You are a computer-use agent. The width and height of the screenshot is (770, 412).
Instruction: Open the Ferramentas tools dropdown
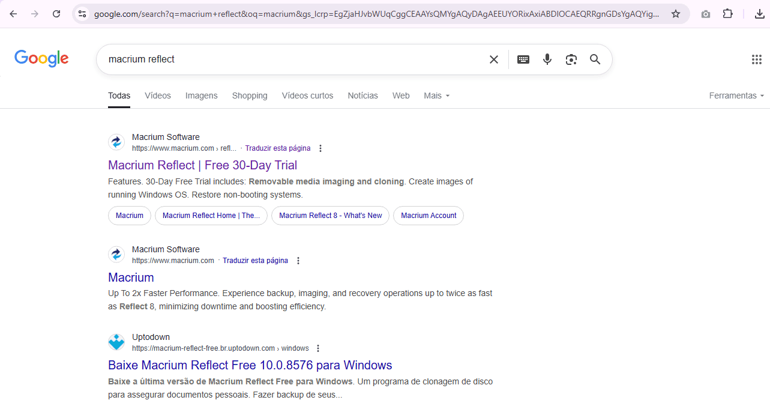tap(736, 95)
